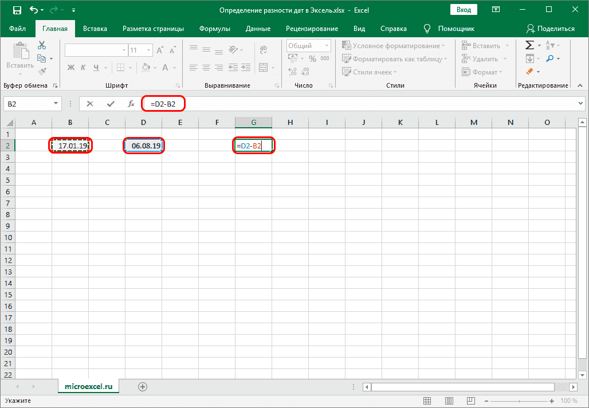Click the Clear eraser icon in Editing group
Screen dimensions: 589x408
(x=529, y=72)
